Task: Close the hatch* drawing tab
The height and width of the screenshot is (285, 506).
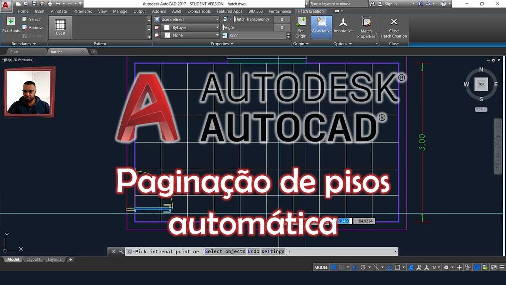Action: [83, 52]
